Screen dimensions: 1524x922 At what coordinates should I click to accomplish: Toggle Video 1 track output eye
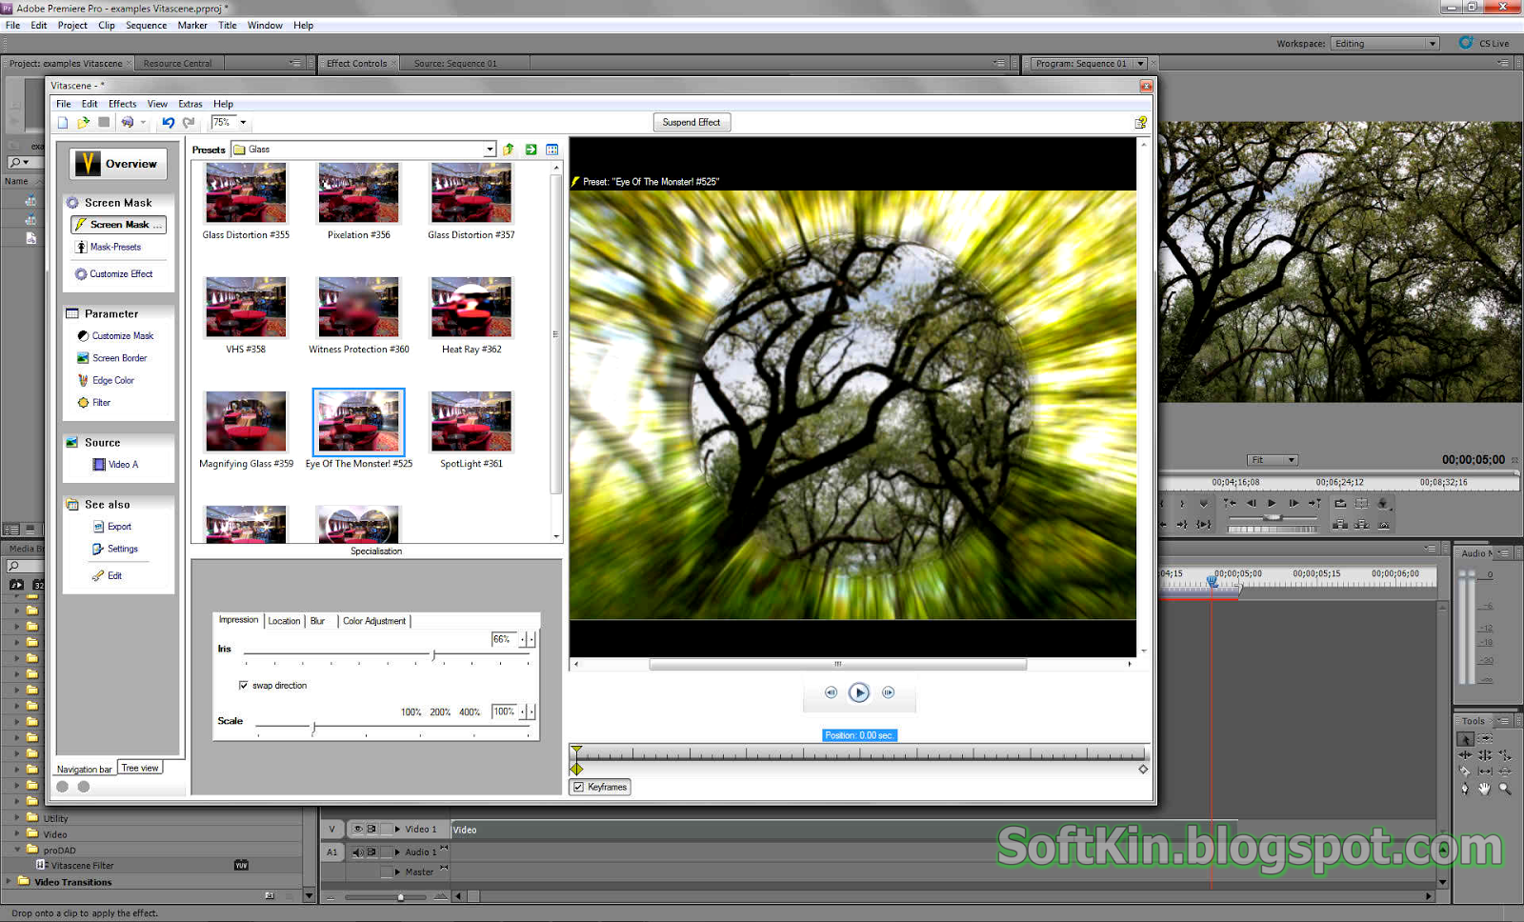coord(358,829)
